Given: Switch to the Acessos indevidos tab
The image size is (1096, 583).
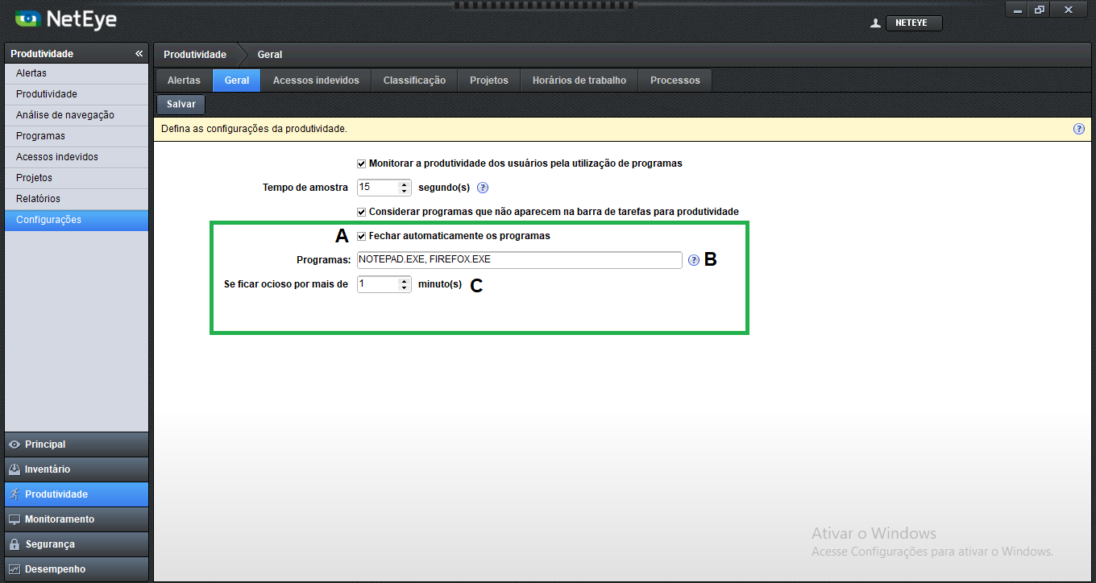Looking at the screenshot, I should pyautogui.click(x=316, y=81).
